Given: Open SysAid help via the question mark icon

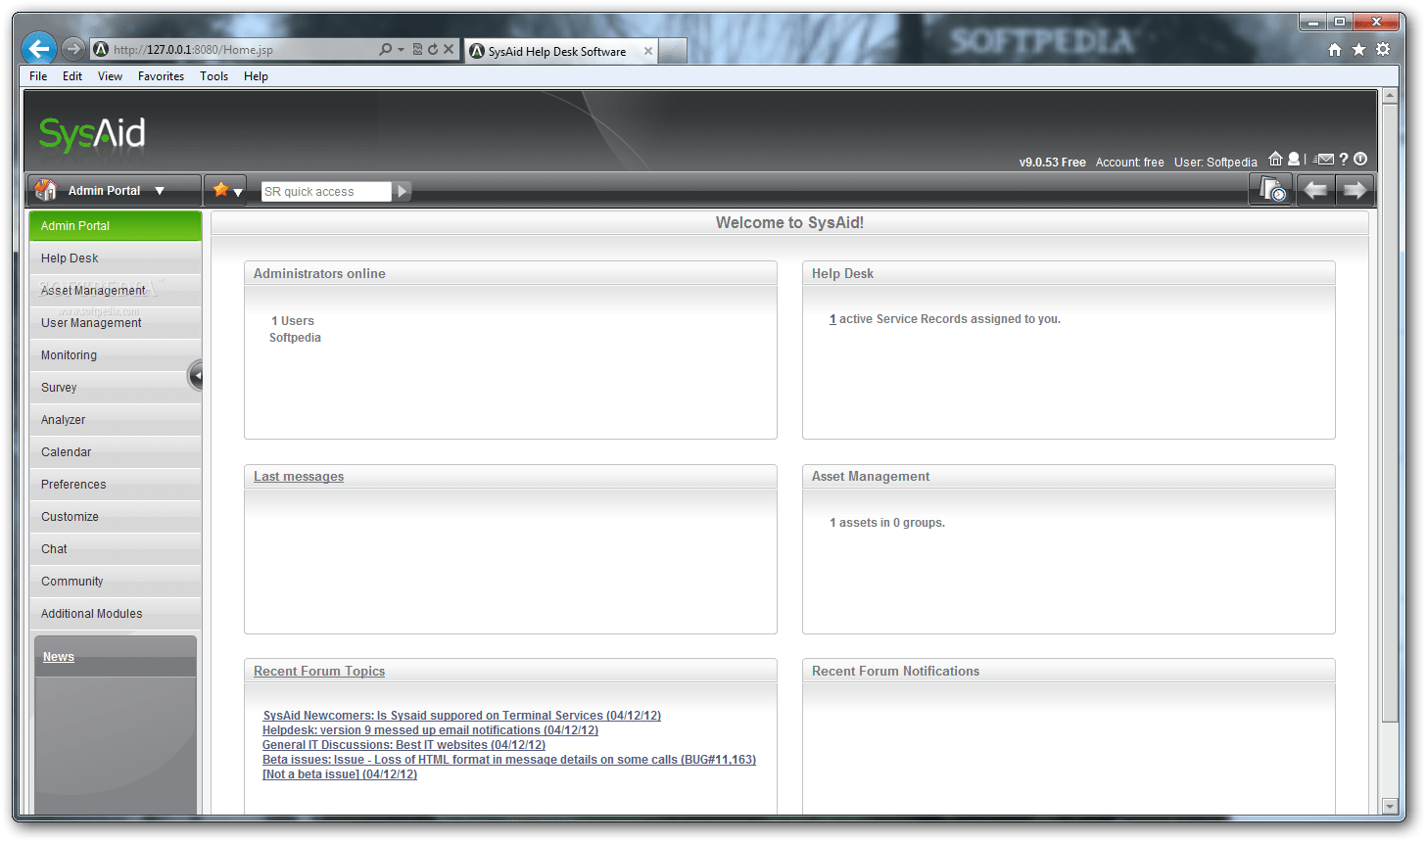Looking at the screenshot, I should pos(1343,158).
